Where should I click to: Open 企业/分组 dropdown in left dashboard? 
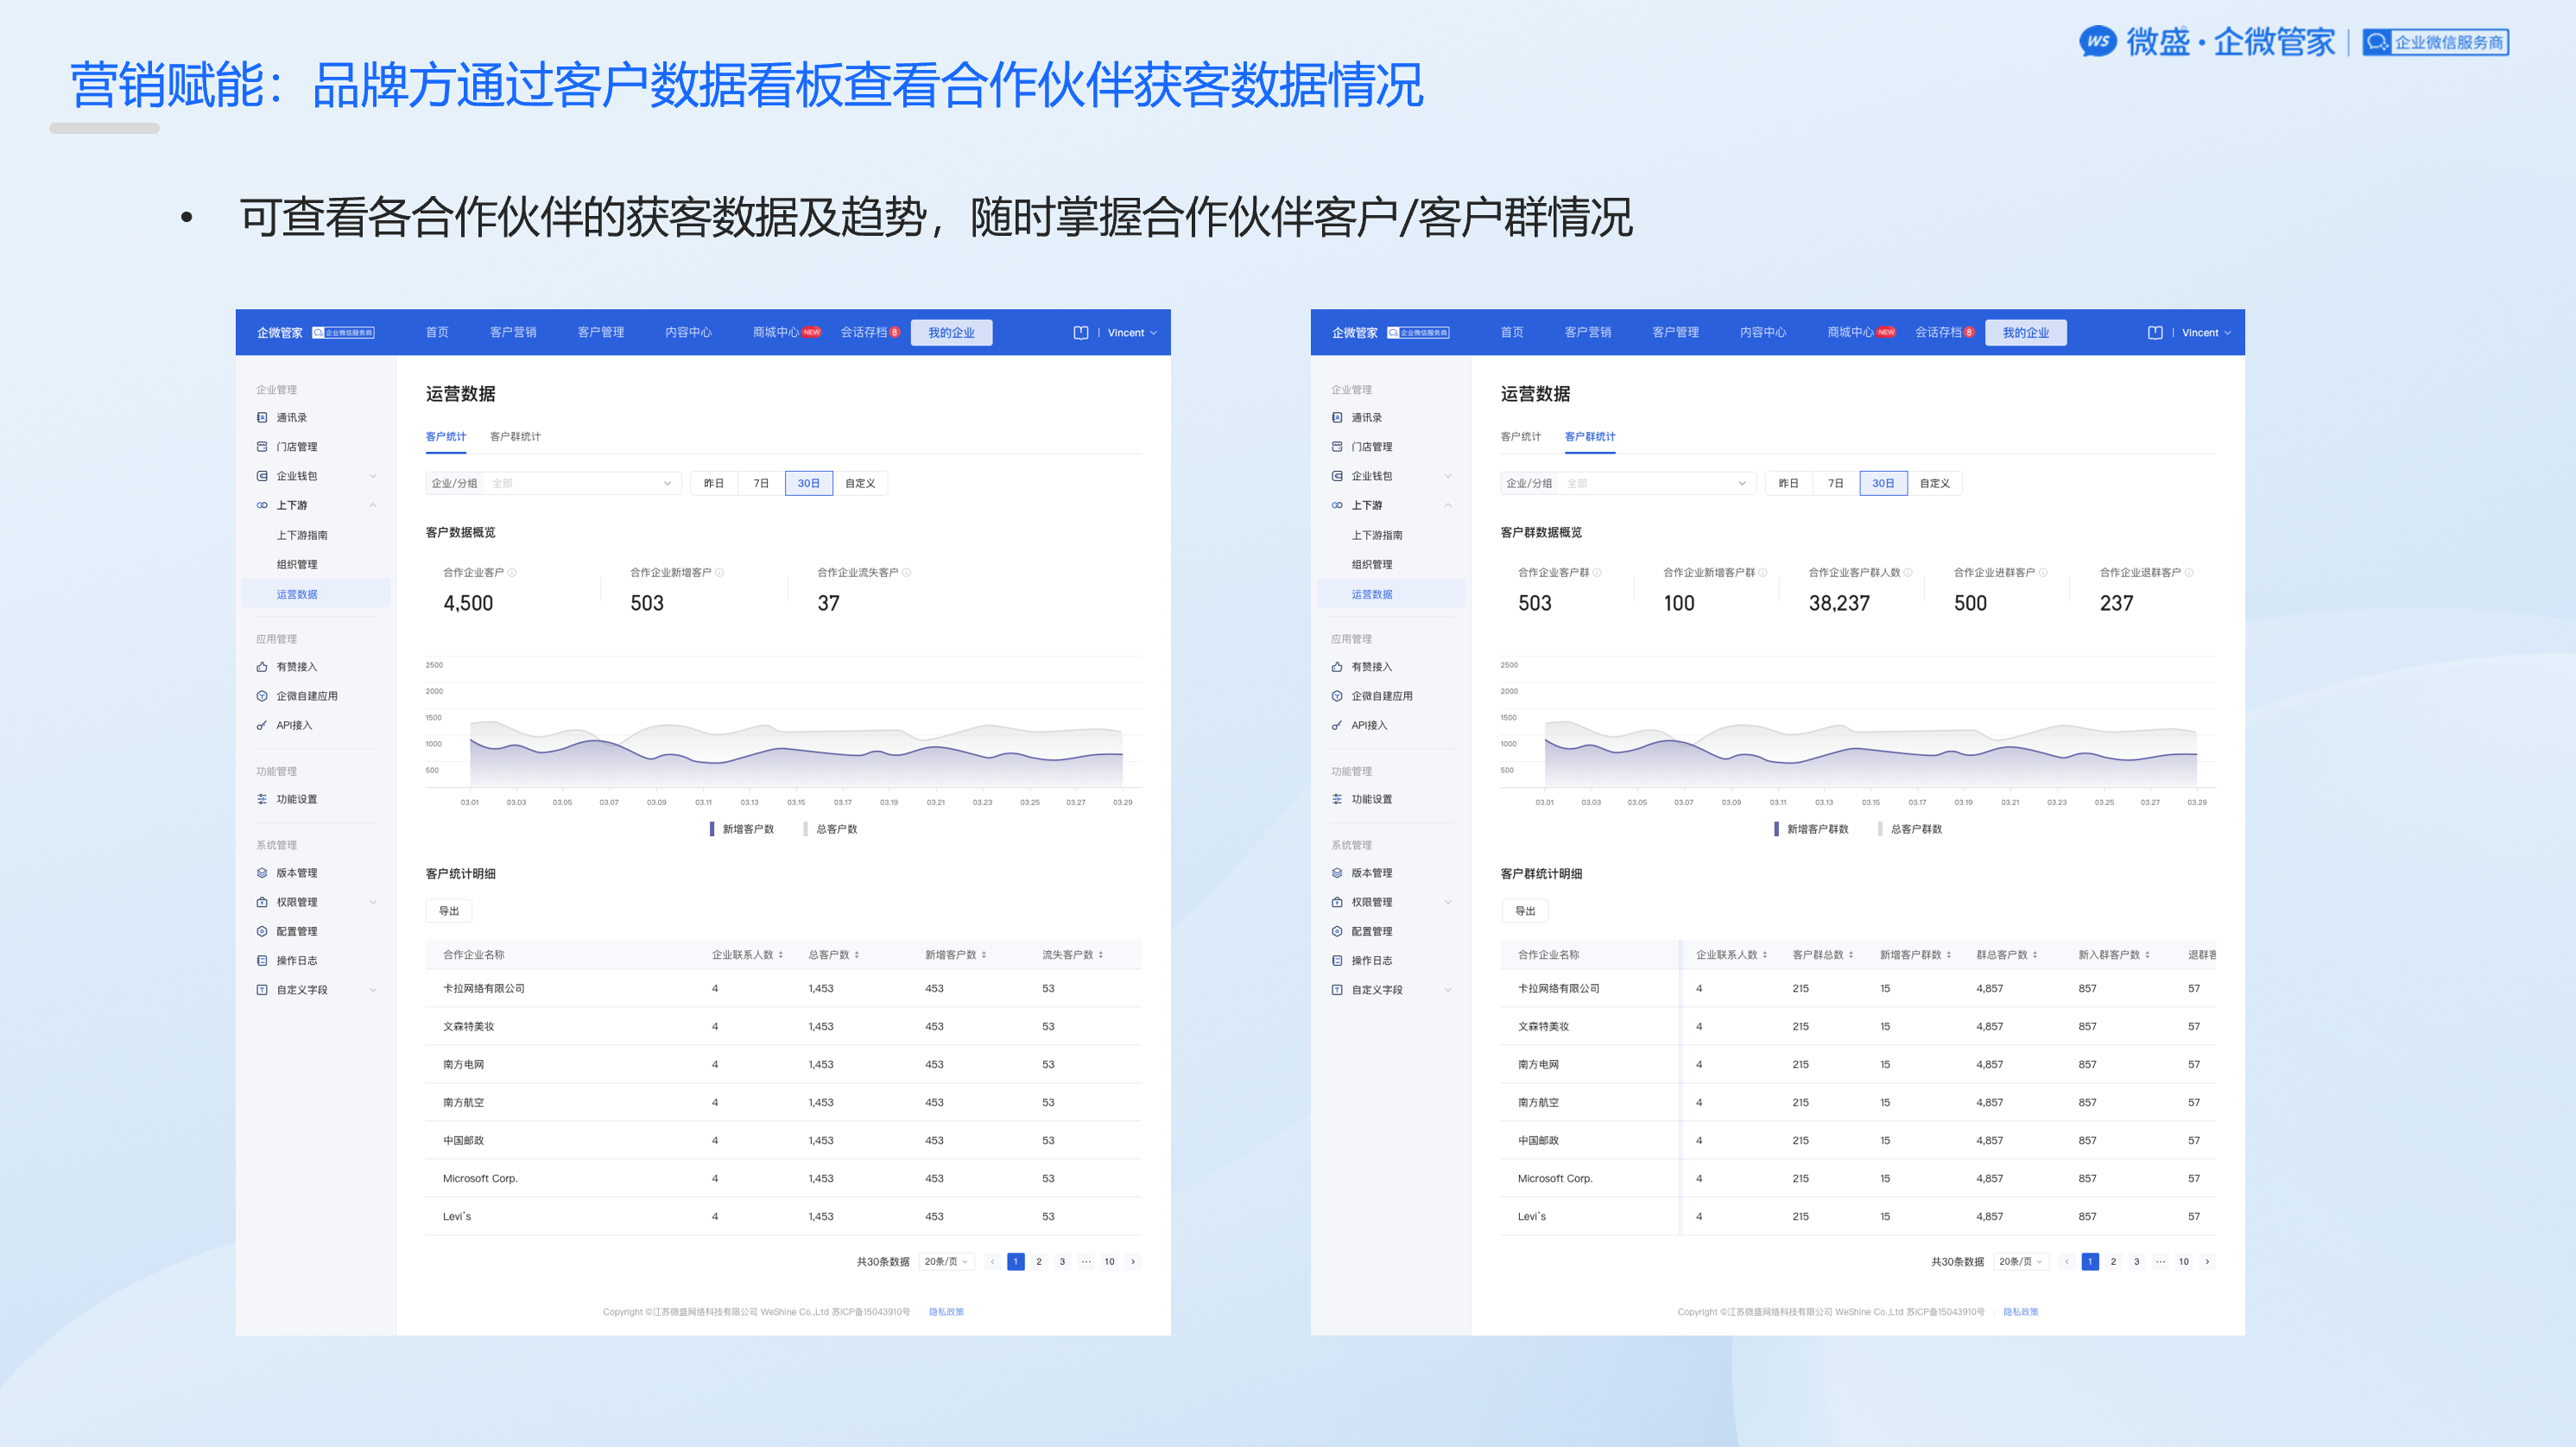click(553, 483)
